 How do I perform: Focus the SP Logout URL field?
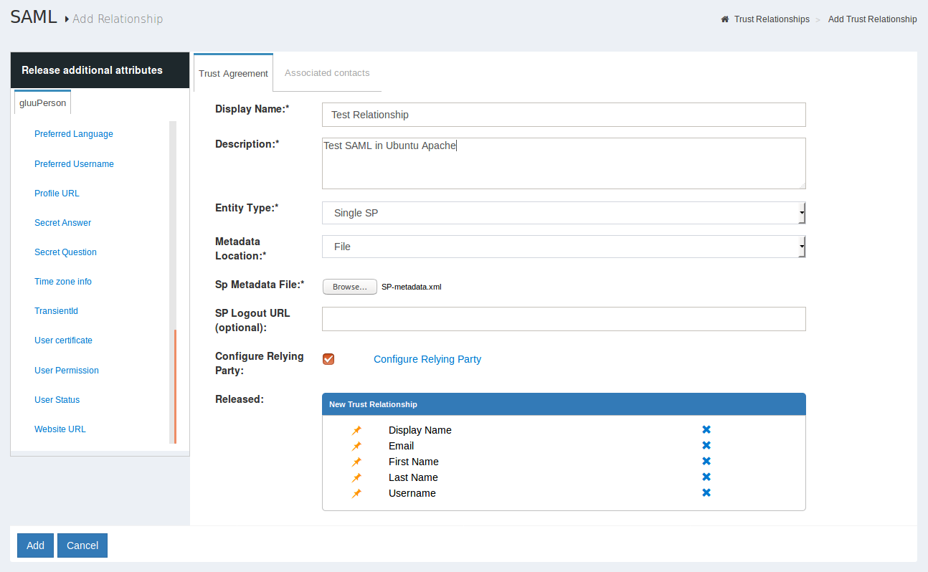pos(564,319)
